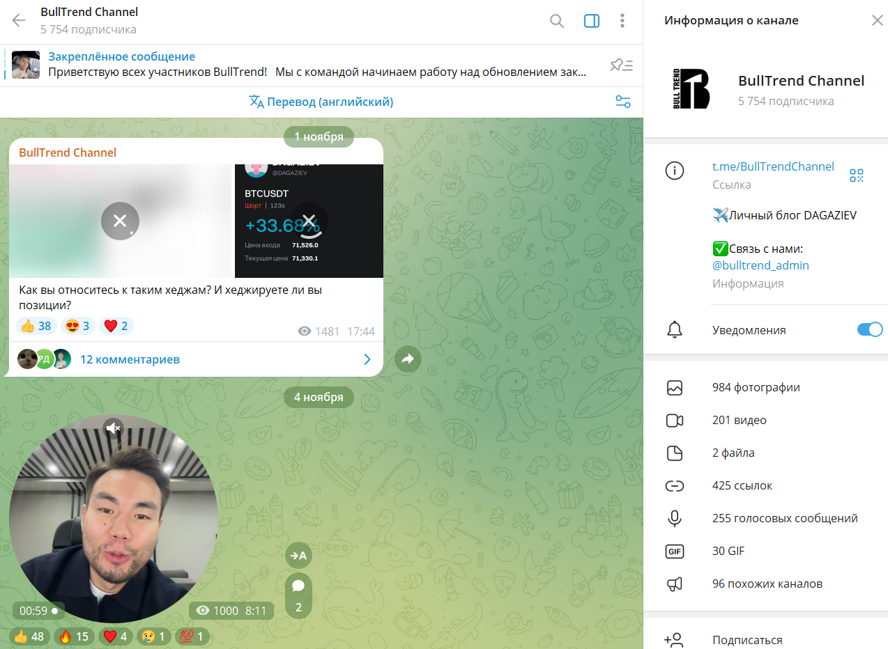
Task: Open translation settings icon beside translate bar
Action: [x=622, y=102]
